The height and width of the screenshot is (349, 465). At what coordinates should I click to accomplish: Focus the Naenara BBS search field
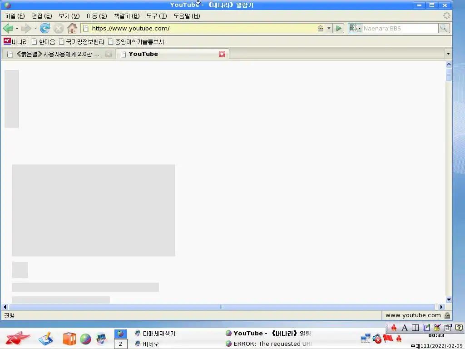pyautogui.click(x=400, y=28)
